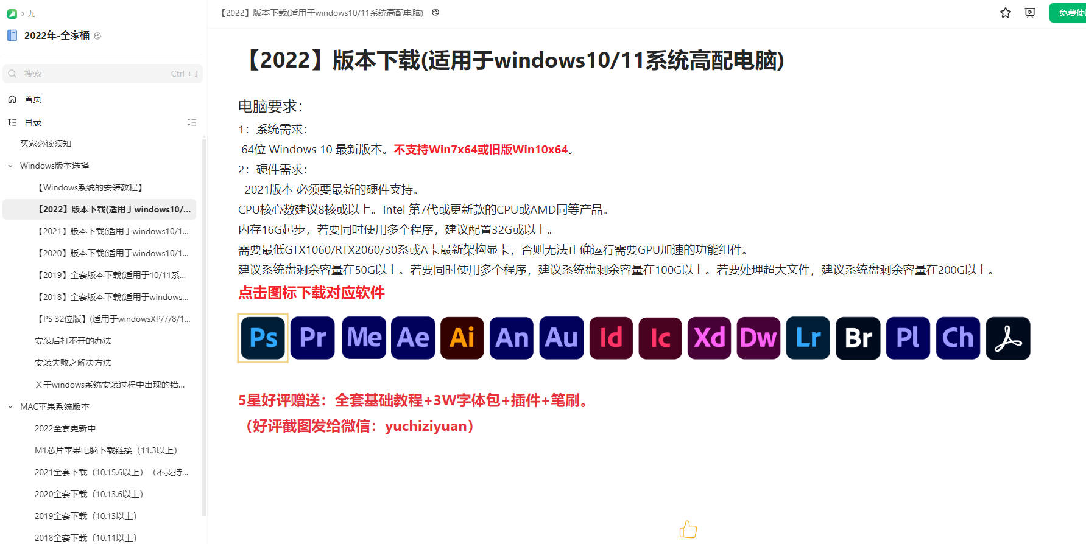Select the Character Animator Ch icon
1086x544 pixels.
point(958,338)
